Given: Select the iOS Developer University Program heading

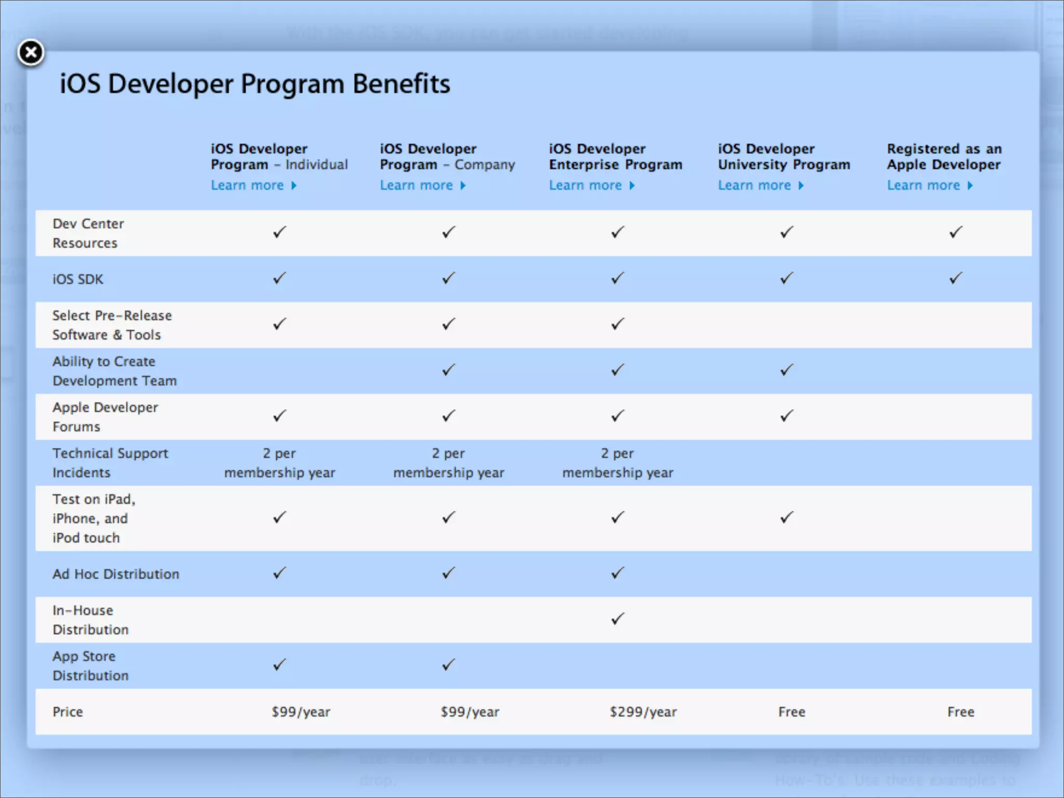Looking at the screenshot, I should [x=784, y=156].
